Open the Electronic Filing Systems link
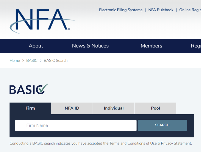 click(121, 10)
